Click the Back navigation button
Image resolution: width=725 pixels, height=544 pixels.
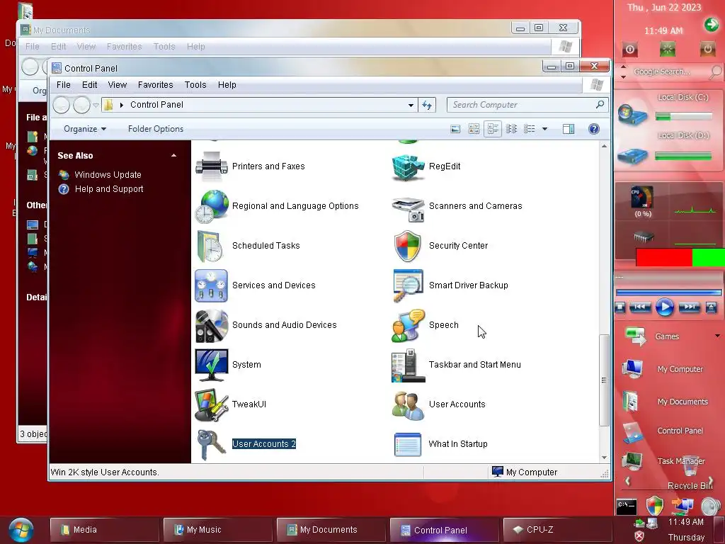61,106
